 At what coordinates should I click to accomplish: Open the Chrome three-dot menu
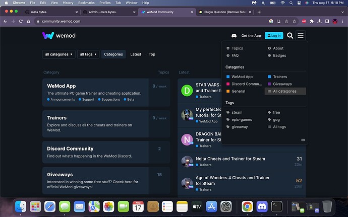click(342, 21)
